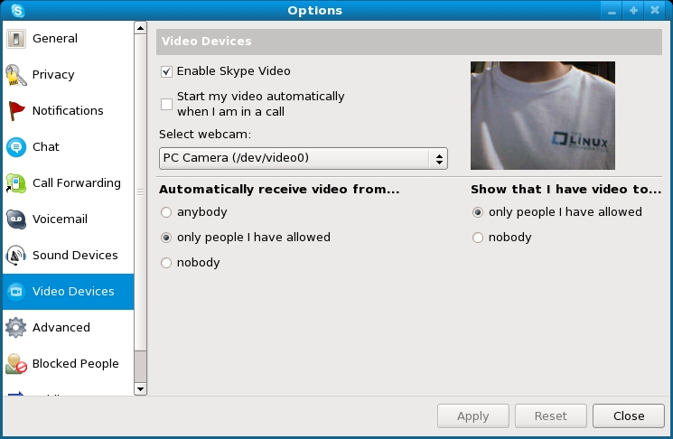Select receive video only from allowed people

(x=166, y=238)
